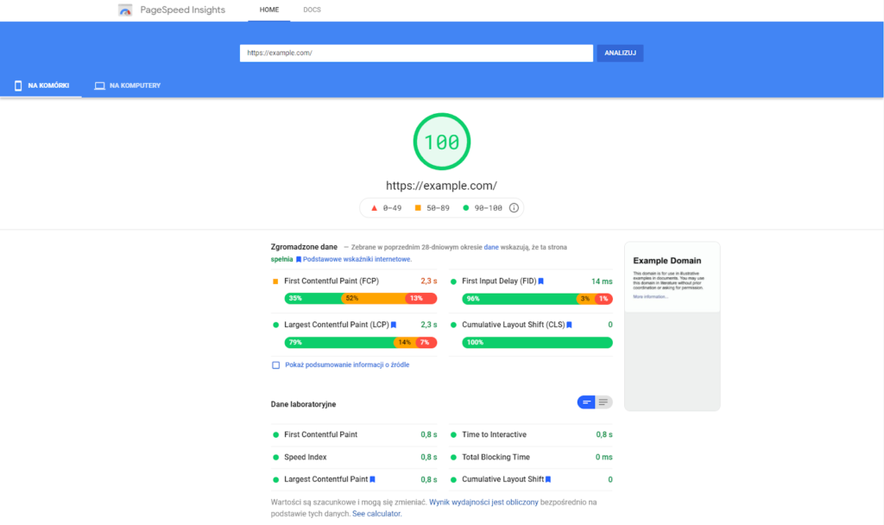The width and height of the screenshot is (884, 525).
Task: Click bookmark icon next to First Input Delay (FID)
Action: click(x=540, y=281)
